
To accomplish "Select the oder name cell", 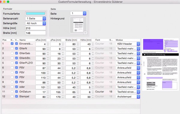I will pos(22,87).
